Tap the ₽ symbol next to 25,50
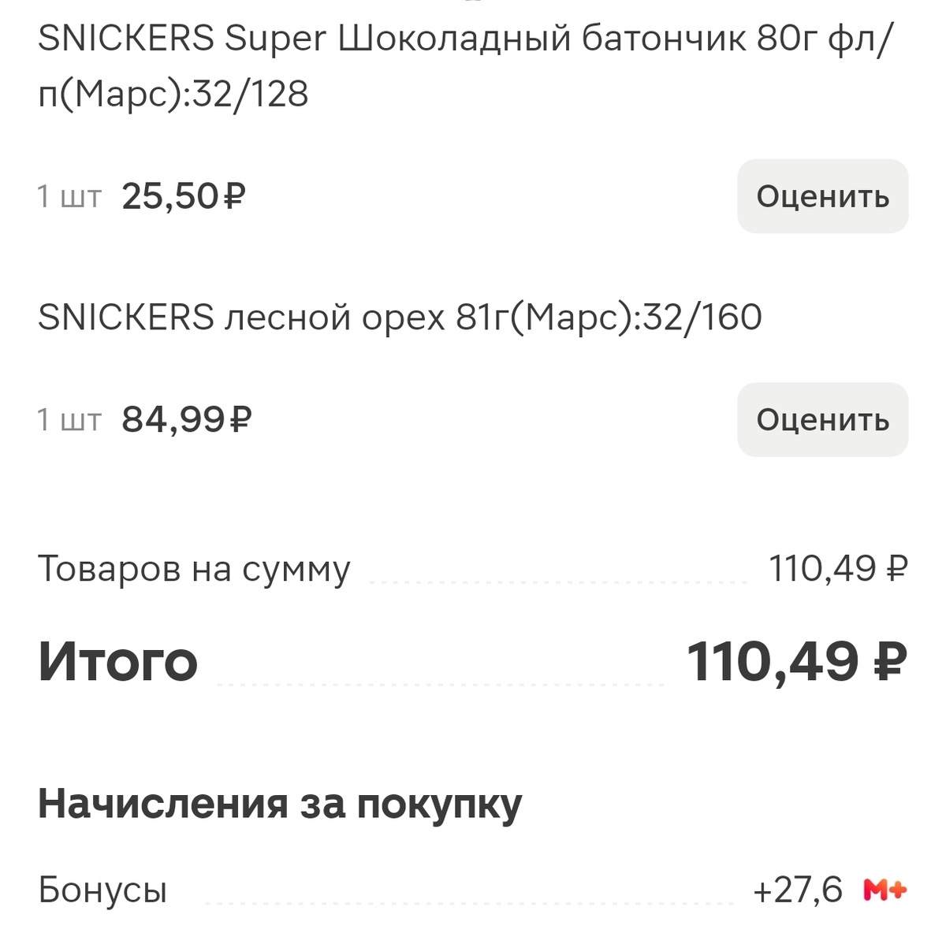The height and width of the screenshot is (944, 946). pos(235,195)
